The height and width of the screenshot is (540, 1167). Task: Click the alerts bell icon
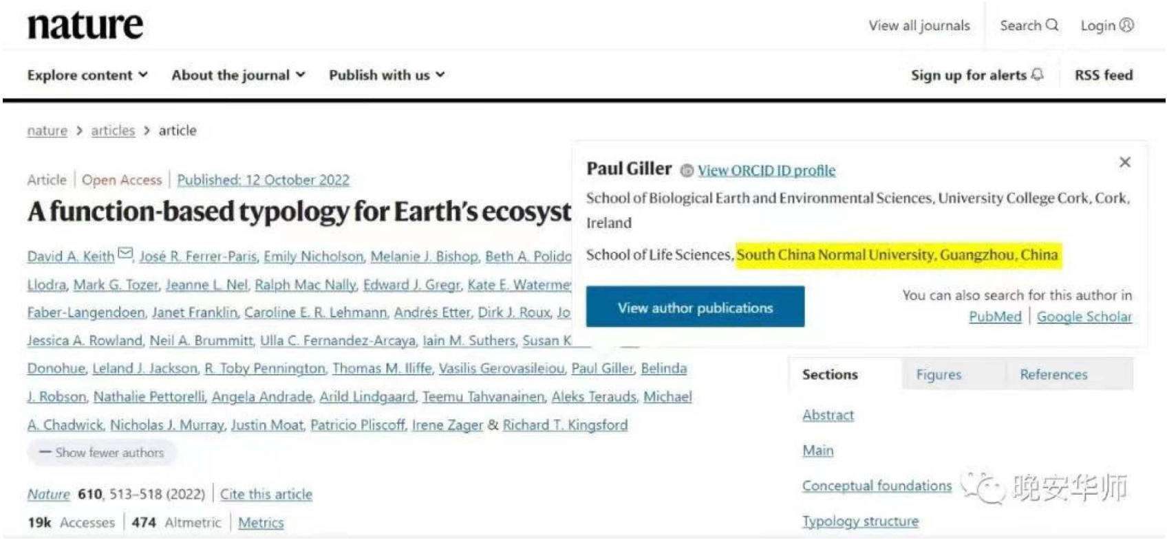(x=1038, y=74)
